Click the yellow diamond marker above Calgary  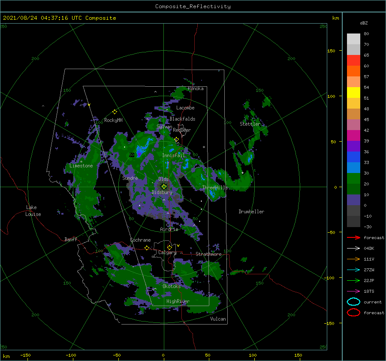(x=169, y=247)
